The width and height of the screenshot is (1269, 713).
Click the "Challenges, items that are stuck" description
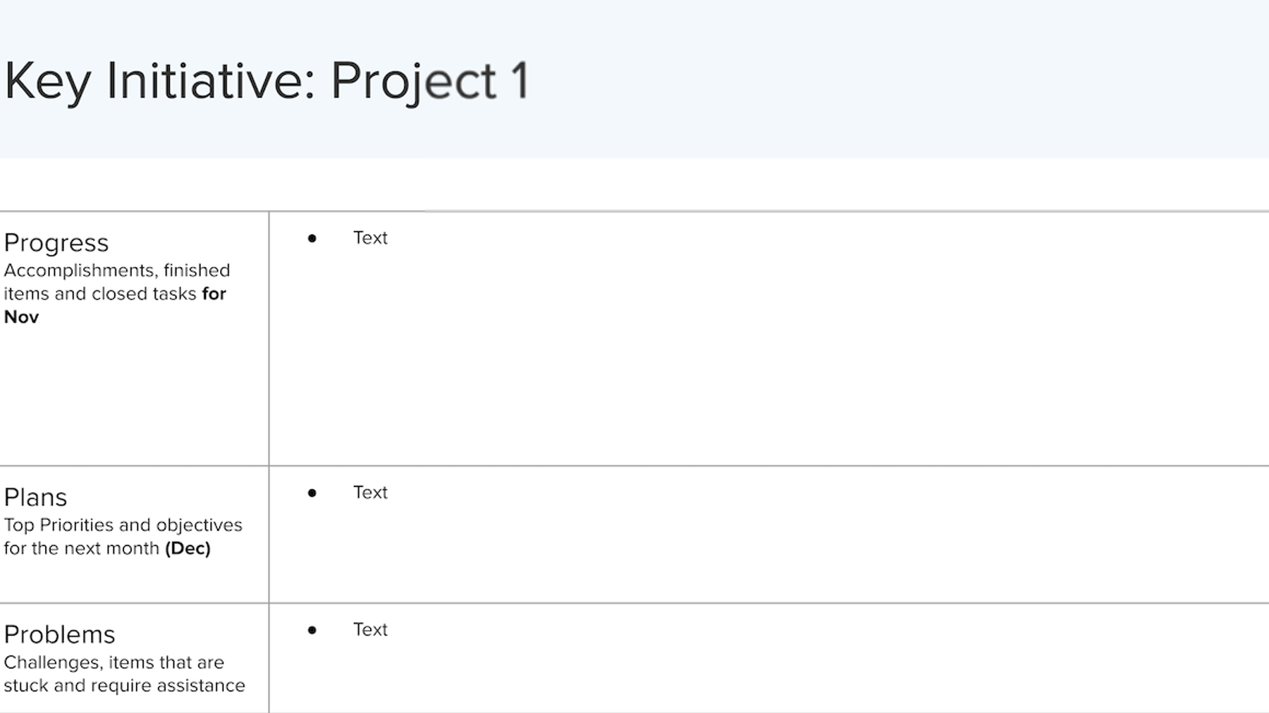[x=124, y=674]
